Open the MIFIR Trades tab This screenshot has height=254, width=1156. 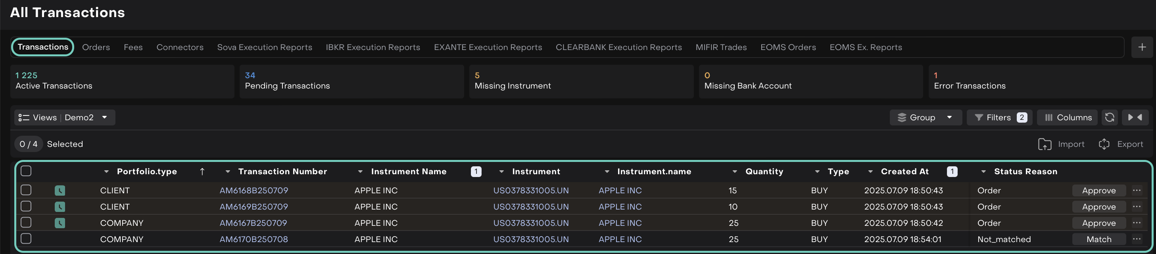pos(721,47)
